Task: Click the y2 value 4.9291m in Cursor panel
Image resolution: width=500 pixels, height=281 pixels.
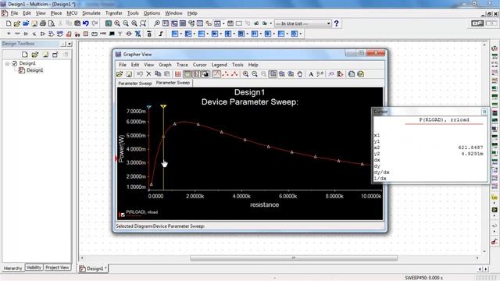Action: [472, 154]
